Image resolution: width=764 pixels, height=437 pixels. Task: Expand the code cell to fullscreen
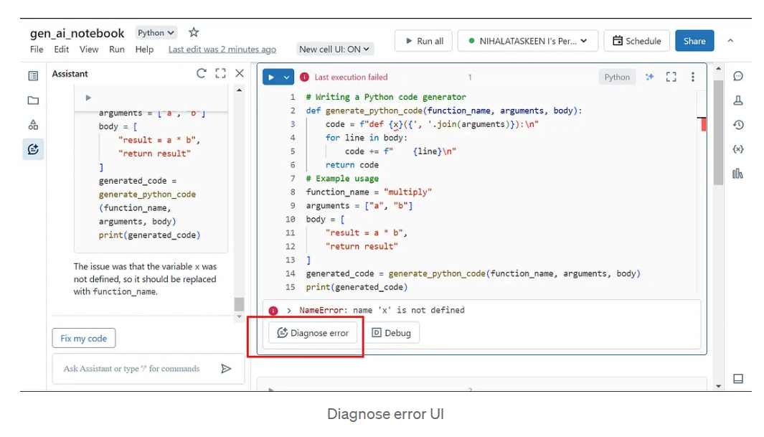pyautogui.click(x=671, y=77)
